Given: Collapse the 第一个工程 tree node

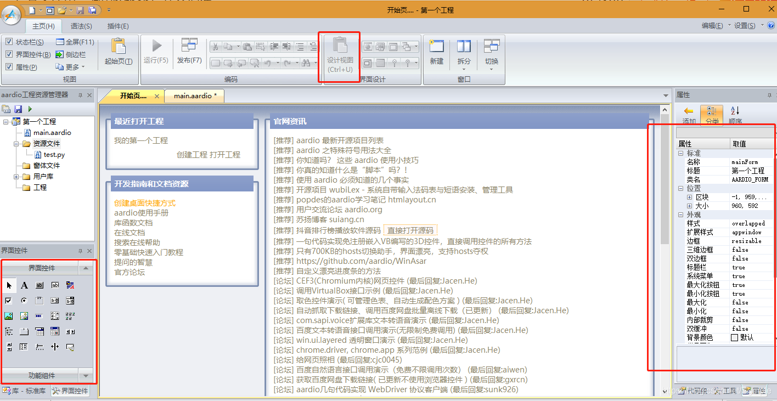Looking at the screenshot, I should click(6, 122).
